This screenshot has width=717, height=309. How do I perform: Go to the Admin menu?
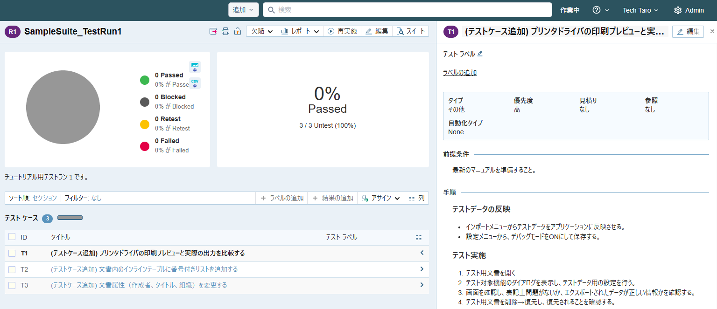[x=689, y=10]
